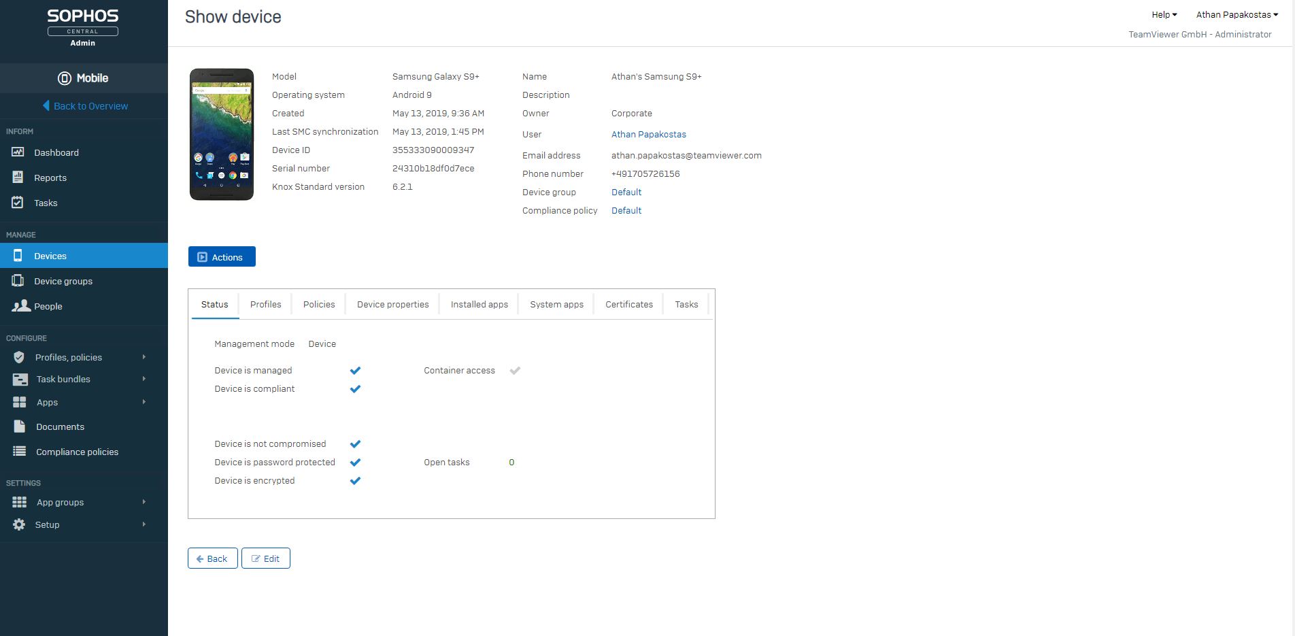Viewport: 1295px width, 636px height.
Task: Open the Installed apps tab
Action: point(480,304)
